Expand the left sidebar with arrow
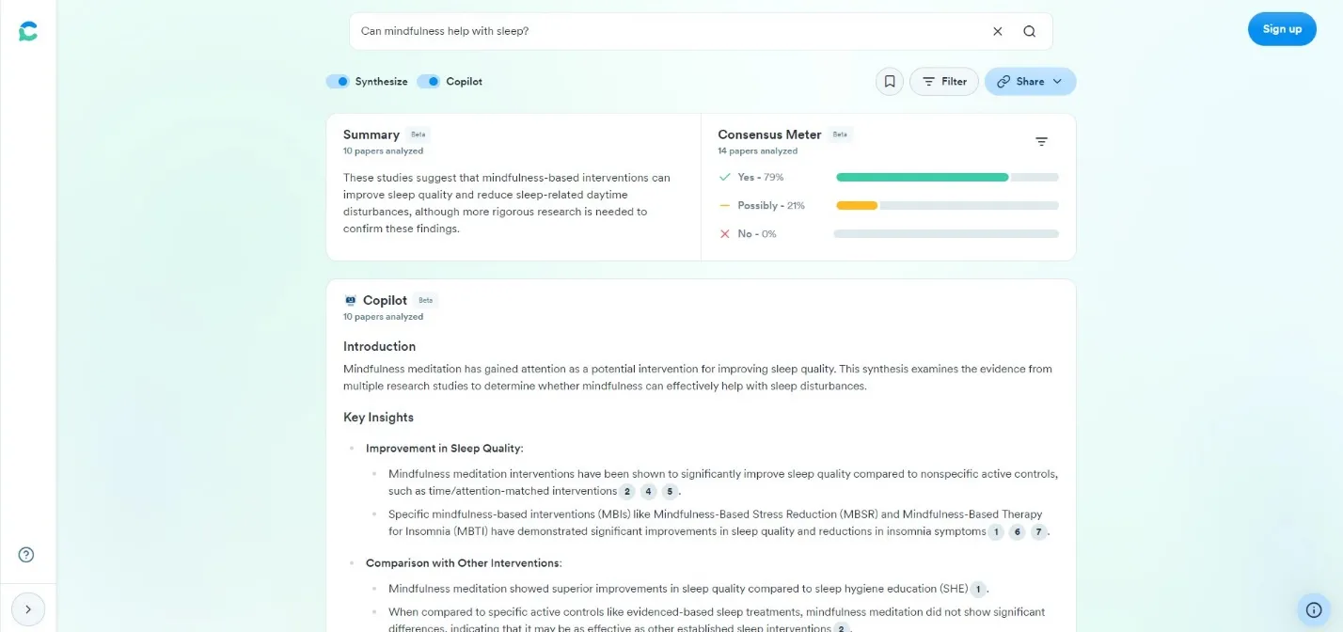Image resolution: width=1343 pixels, height=632 pixels. [28, 609]
